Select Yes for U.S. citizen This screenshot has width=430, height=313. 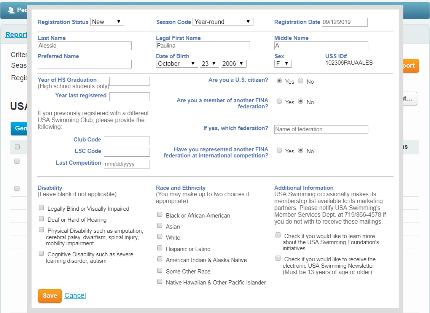279,81
